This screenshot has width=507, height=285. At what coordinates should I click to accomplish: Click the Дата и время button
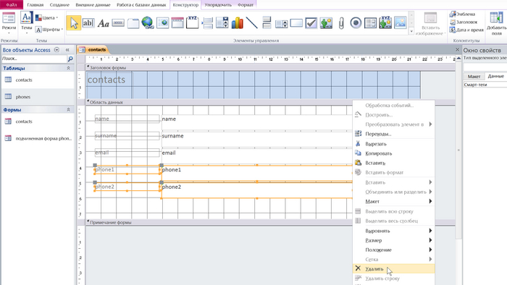466,30
